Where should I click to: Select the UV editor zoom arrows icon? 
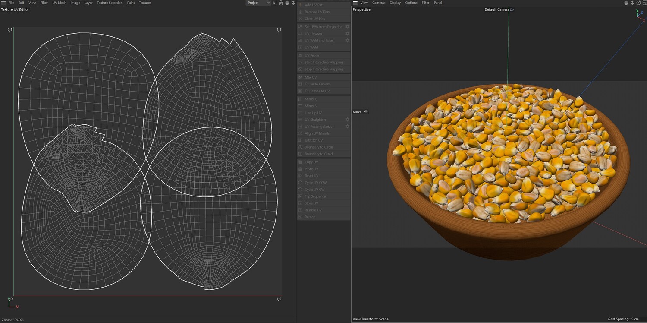click(x=293, y=3)
